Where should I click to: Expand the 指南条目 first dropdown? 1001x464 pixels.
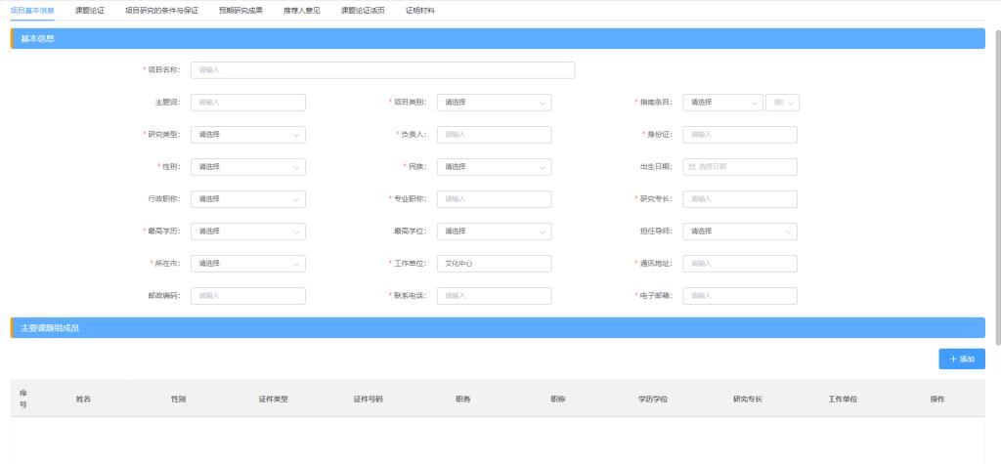click(x=722, y=103)
